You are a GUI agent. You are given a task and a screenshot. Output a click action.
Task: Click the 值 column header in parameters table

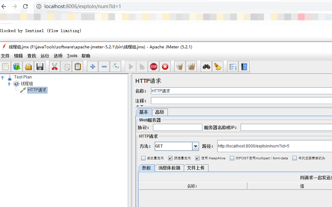[290, 186]
